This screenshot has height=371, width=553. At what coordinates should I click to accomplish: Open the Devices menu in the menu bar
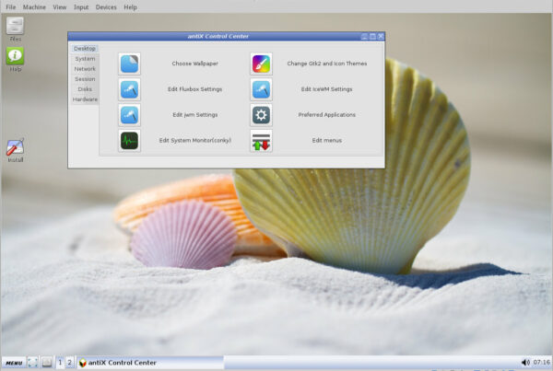106,6
